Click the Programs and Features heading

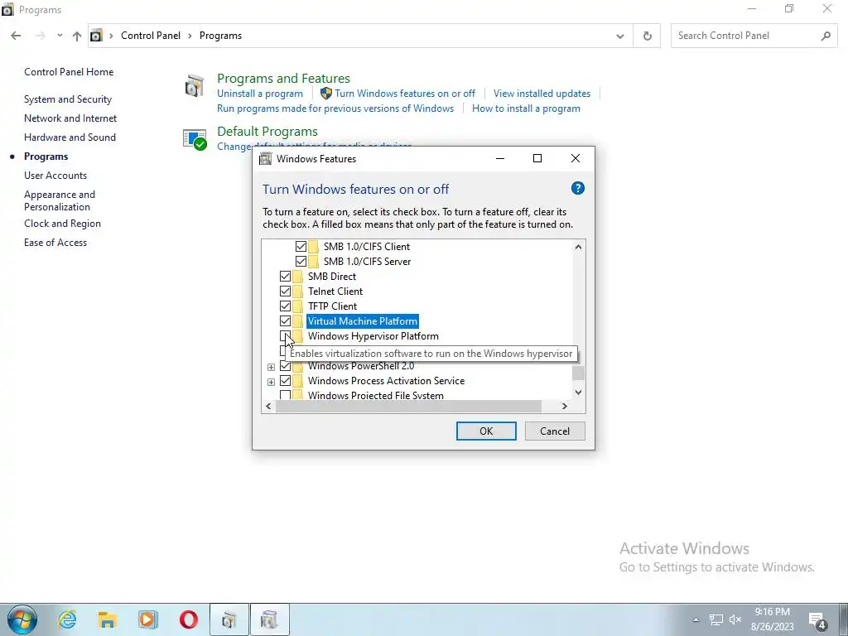[283, 79]
